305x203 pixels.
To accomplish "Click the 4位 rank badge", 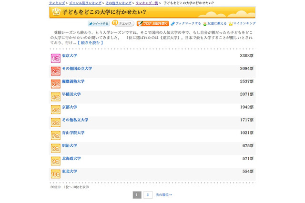I will (x=56, y=97).
